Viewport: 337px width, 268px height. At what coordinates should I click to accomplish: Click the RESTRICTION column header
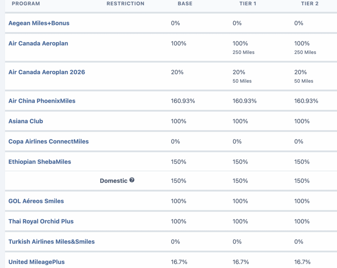click(x=125, y=4)
